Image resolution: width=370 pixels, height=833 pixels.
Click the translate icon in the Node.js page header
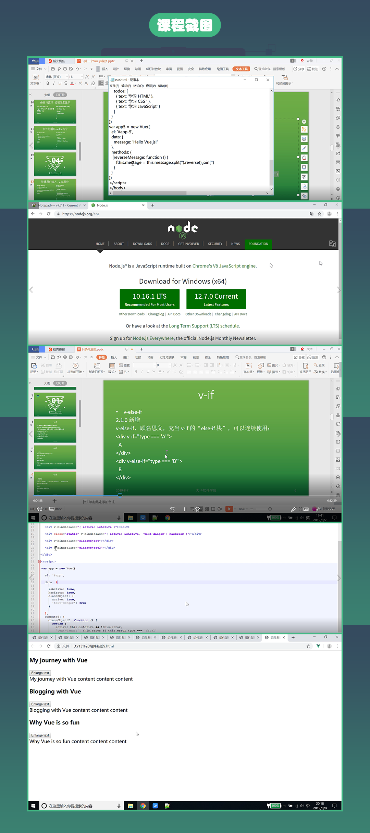(x=332, y=244)
